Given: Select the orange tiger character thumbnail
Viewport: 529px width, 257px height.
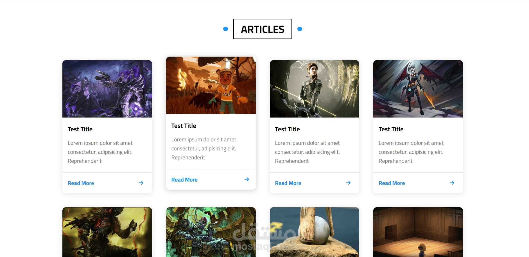Looking at the screenshot, I should pyautogui.click(x=211, y=85).
